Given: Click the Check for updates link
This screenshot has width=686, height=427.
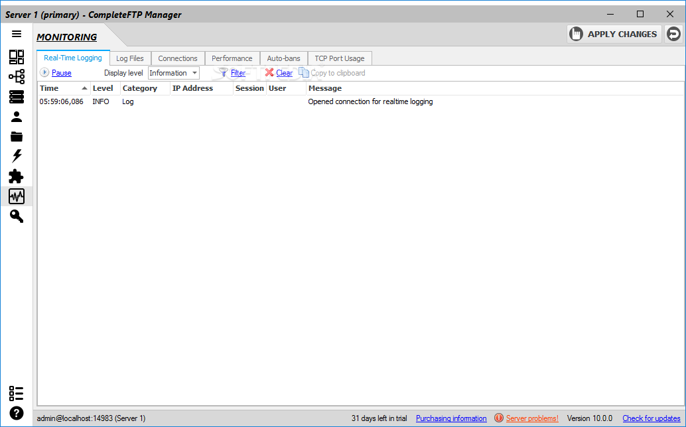Looking at the screenshot, I should pyautogui.click(x=651, y=418).
